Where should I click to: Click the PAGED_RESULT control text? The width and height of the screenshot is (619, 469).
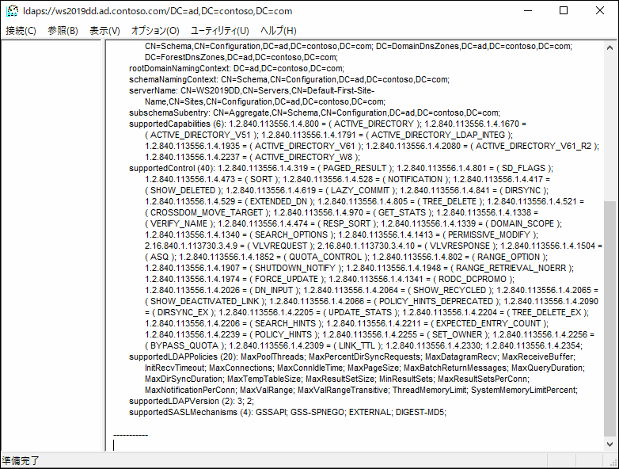coord(355,168)
